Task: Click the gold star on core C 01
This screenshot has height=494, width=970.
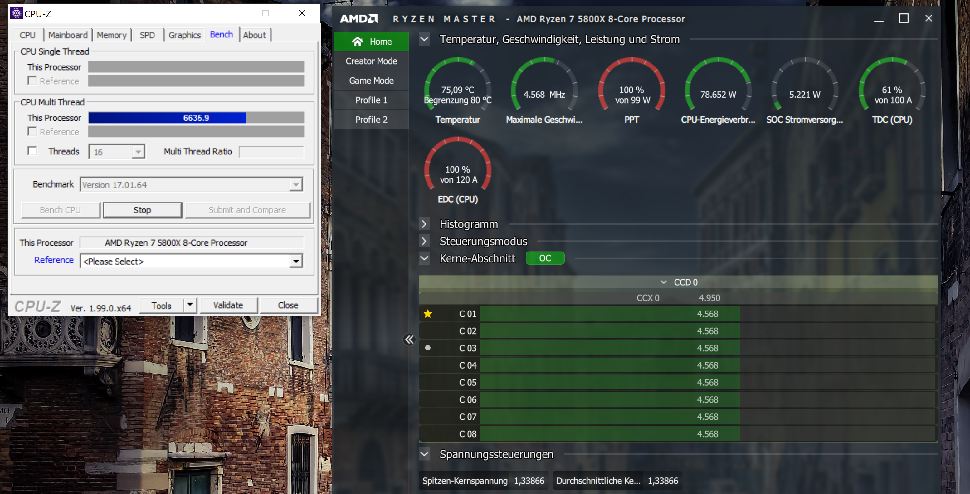Action: (x=428, y=314)
